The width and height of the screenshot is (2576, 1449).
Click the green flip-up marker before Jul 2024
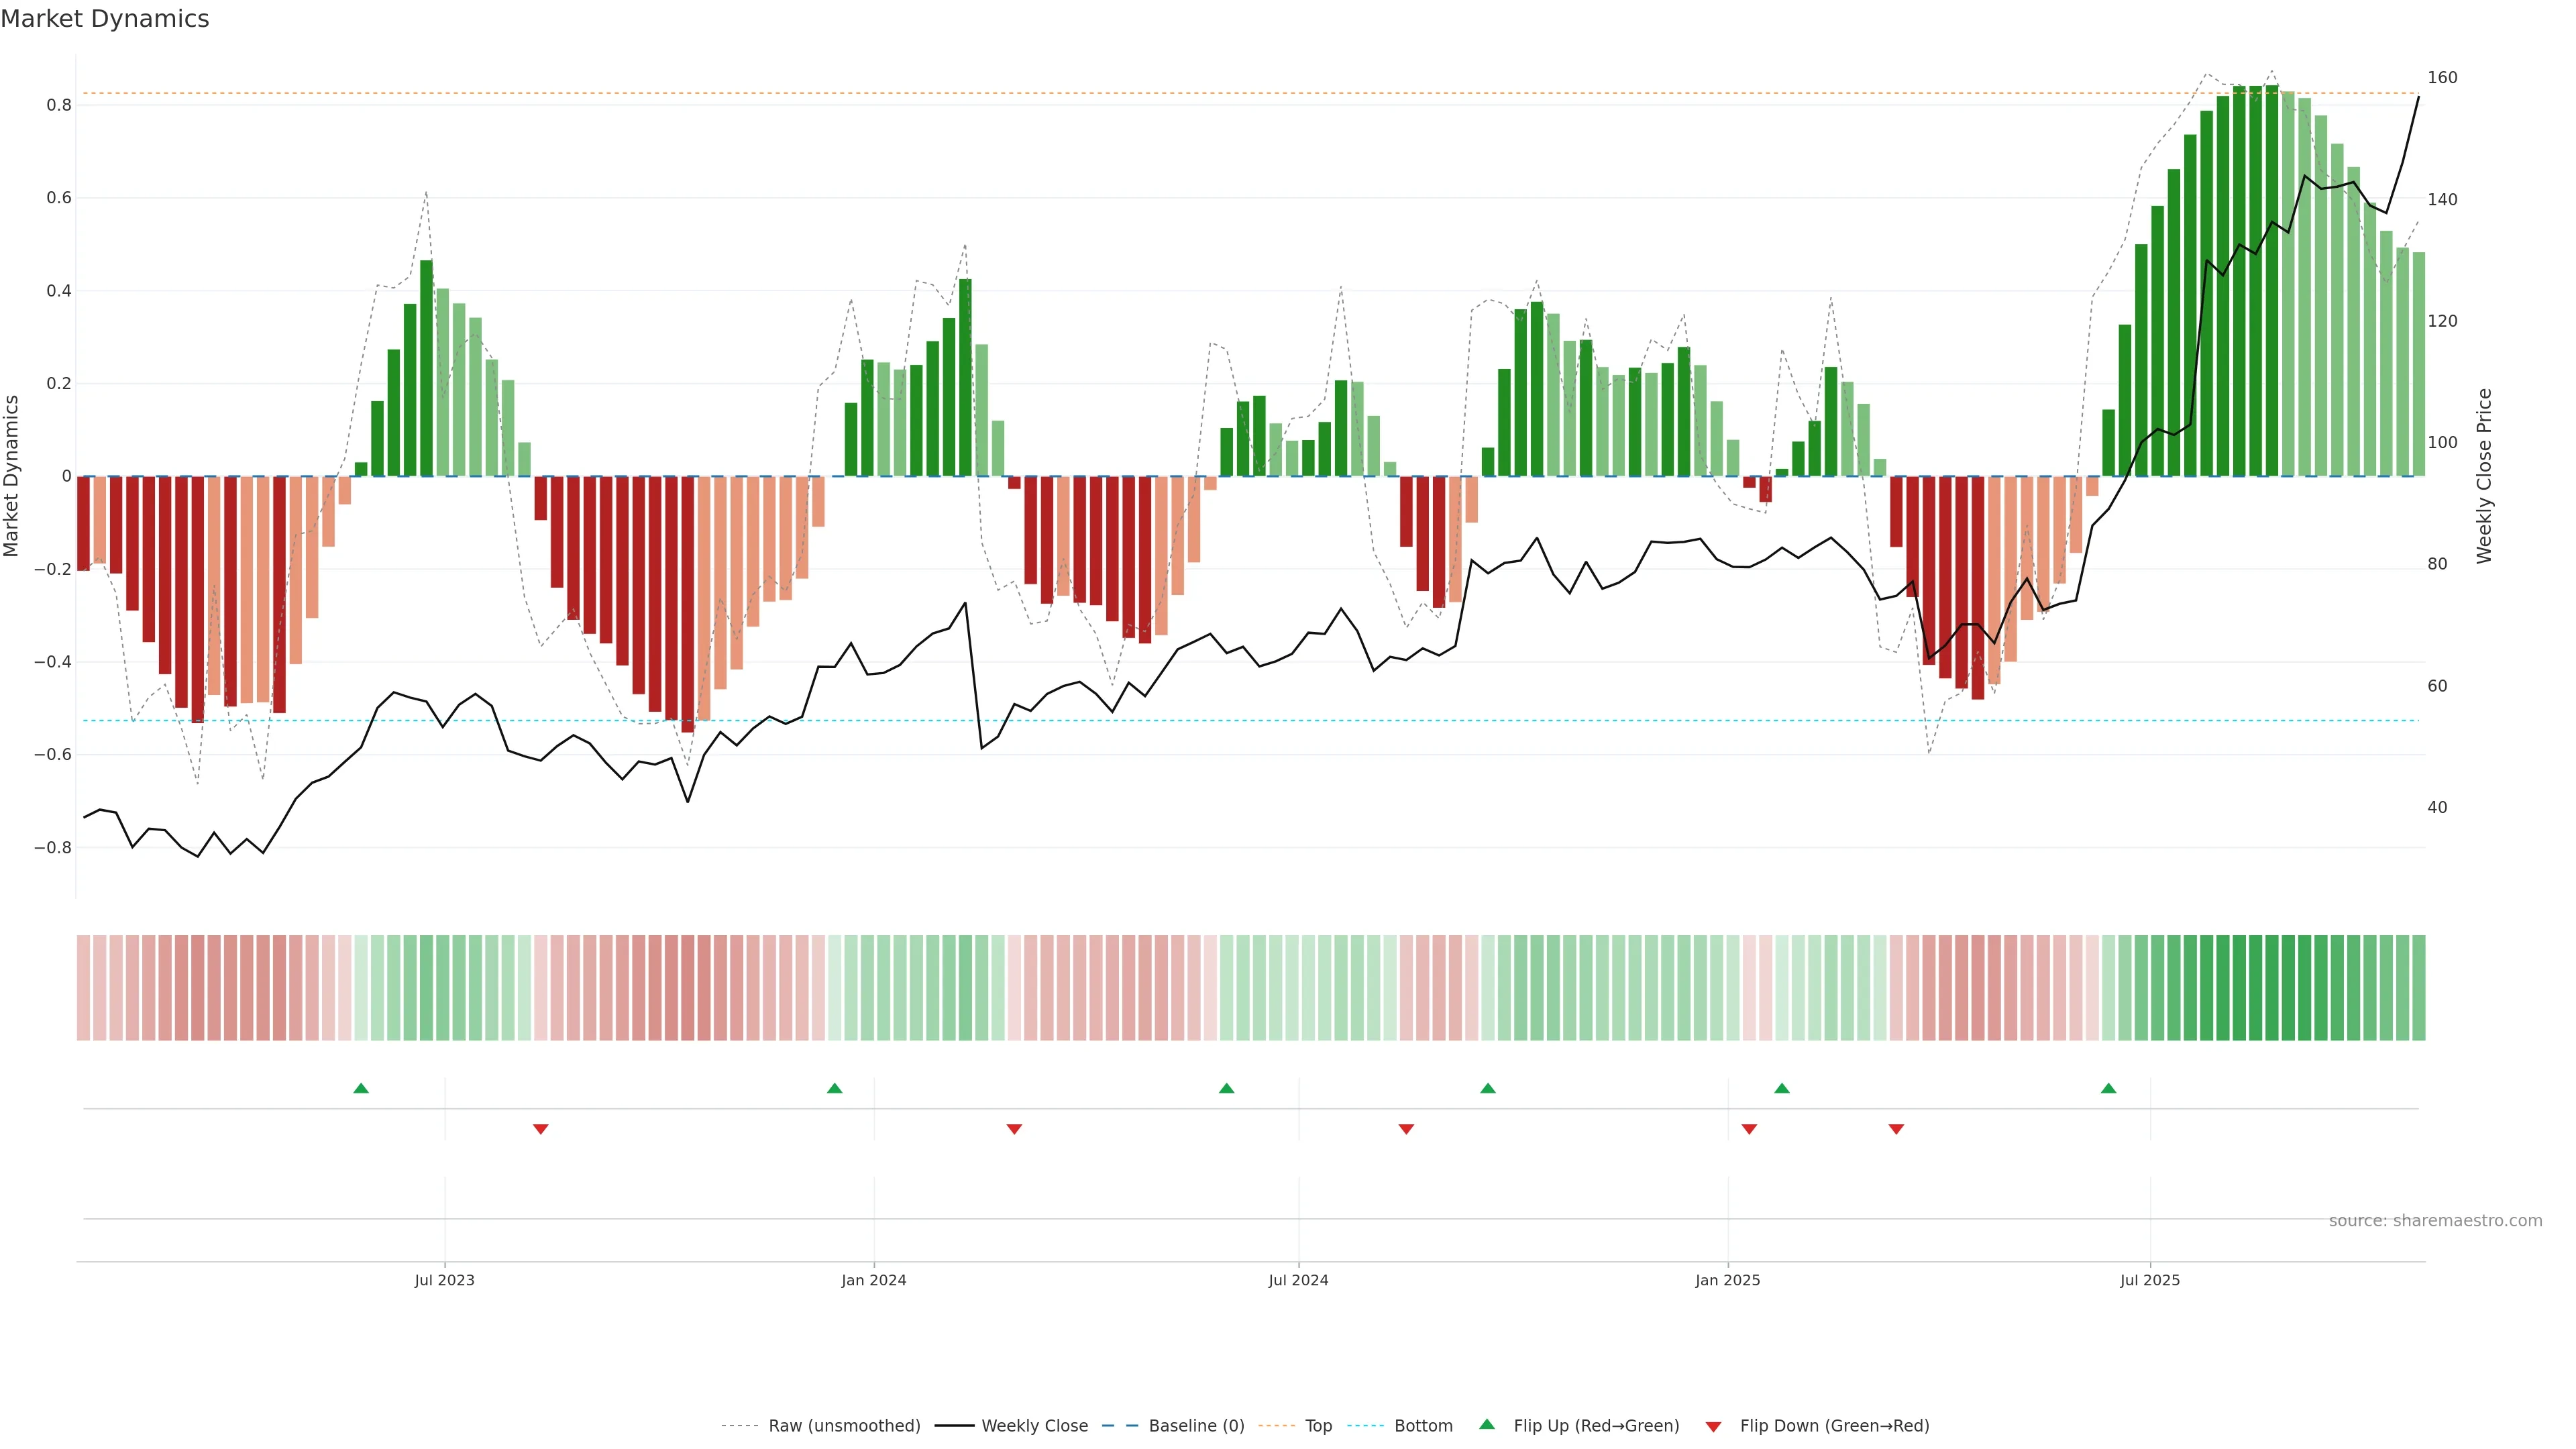1227,1088
